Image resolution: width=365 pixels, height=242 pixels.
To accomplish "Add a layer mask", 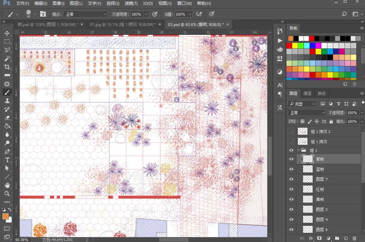I will pos(319,238).
